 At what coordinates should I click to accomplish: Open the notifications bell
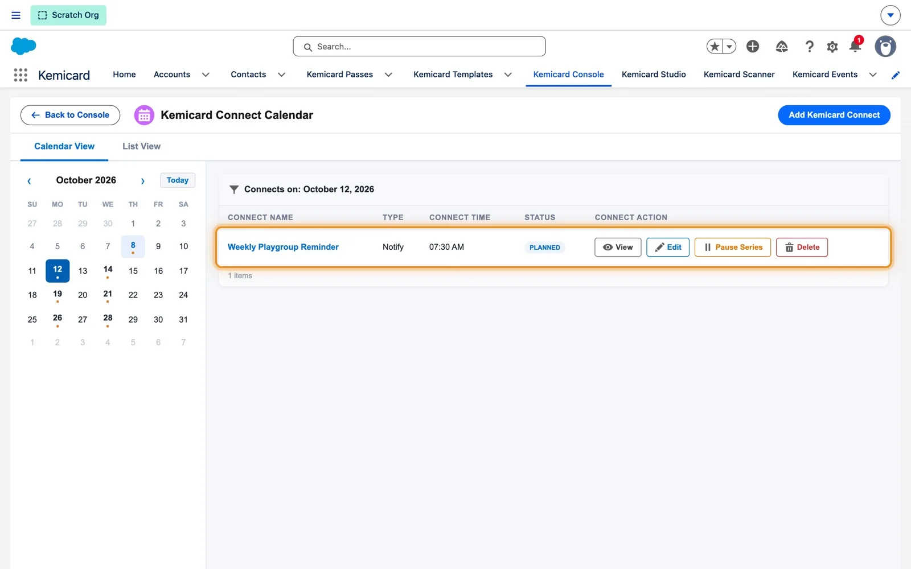point(855,46)
